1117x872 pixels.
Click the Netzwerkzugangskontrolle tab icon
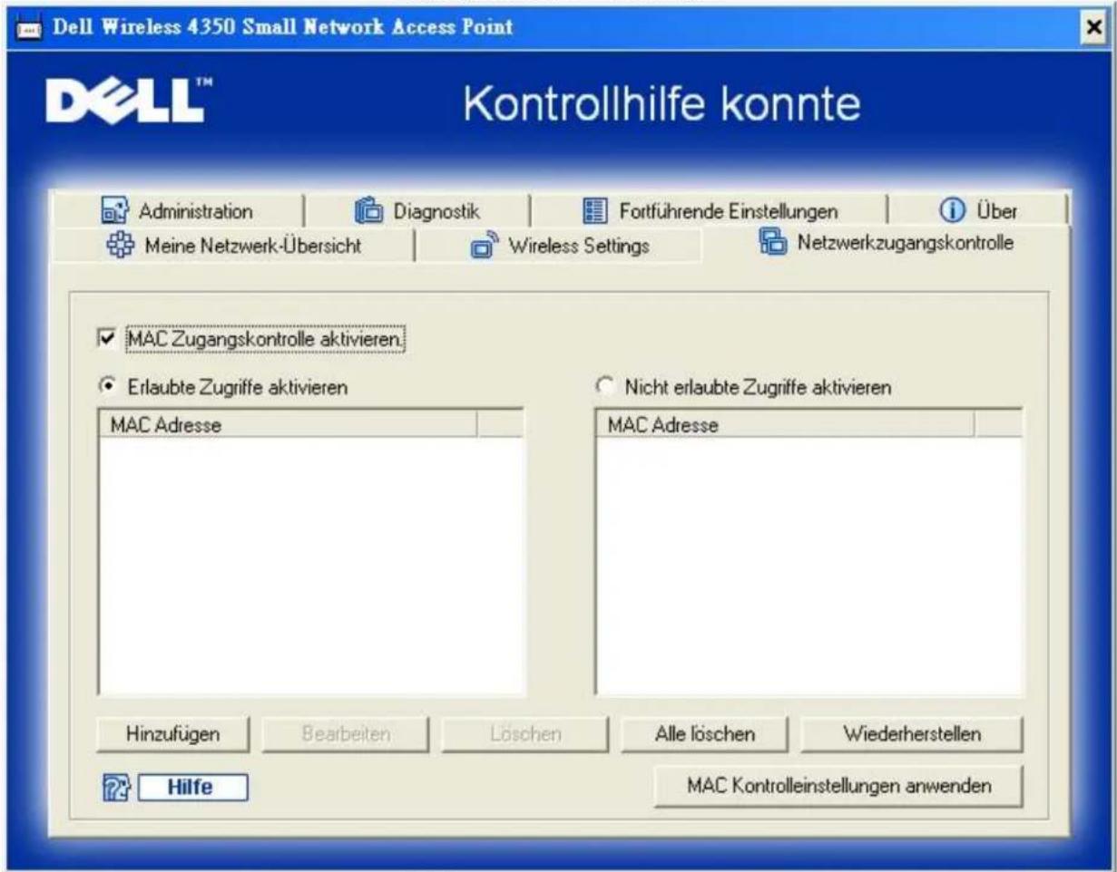click(773, 243)
